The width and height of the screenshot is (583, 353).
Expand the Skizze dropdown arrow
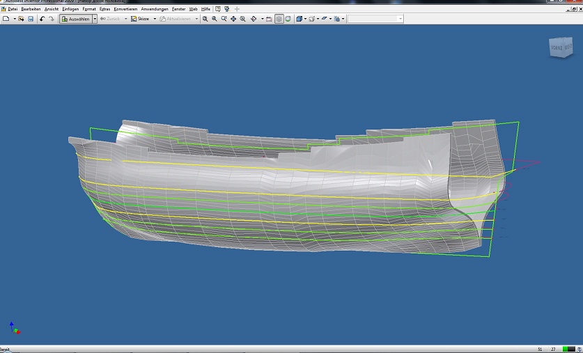155,19
